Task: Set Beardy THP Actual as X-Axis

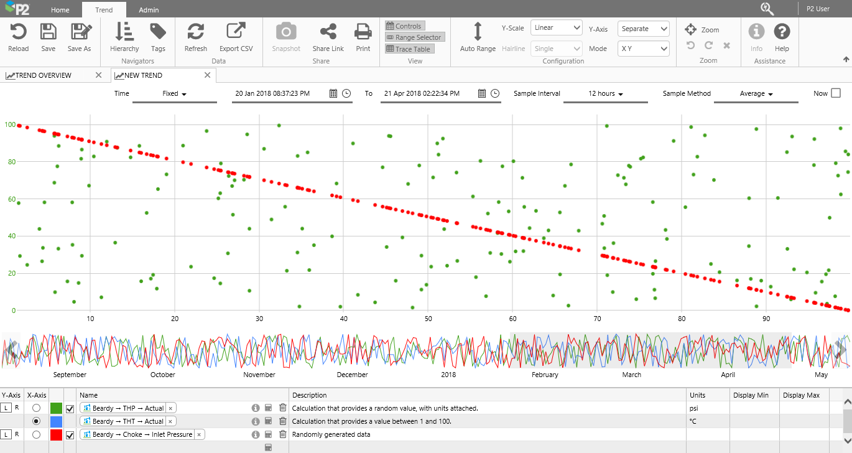Action: click(x=36, y=408)
